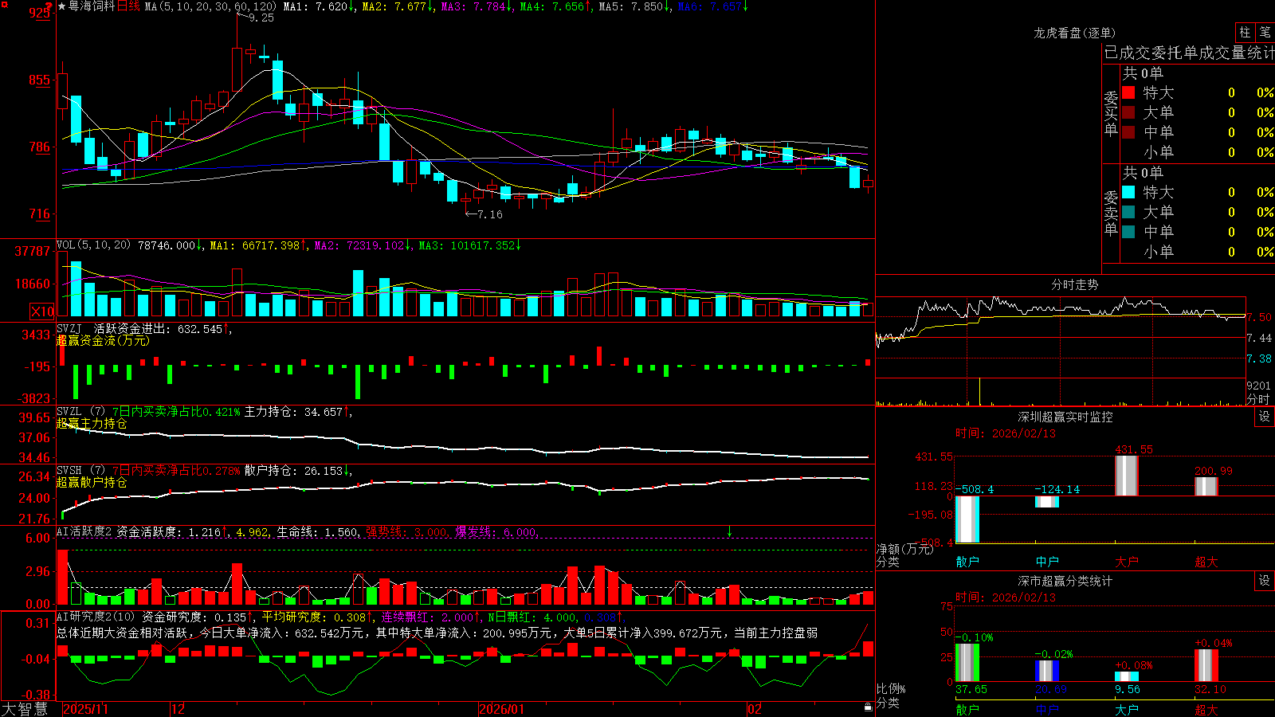Click the 中户 bar showing -124.14

pyautogui.click(x=1047, y=502)
